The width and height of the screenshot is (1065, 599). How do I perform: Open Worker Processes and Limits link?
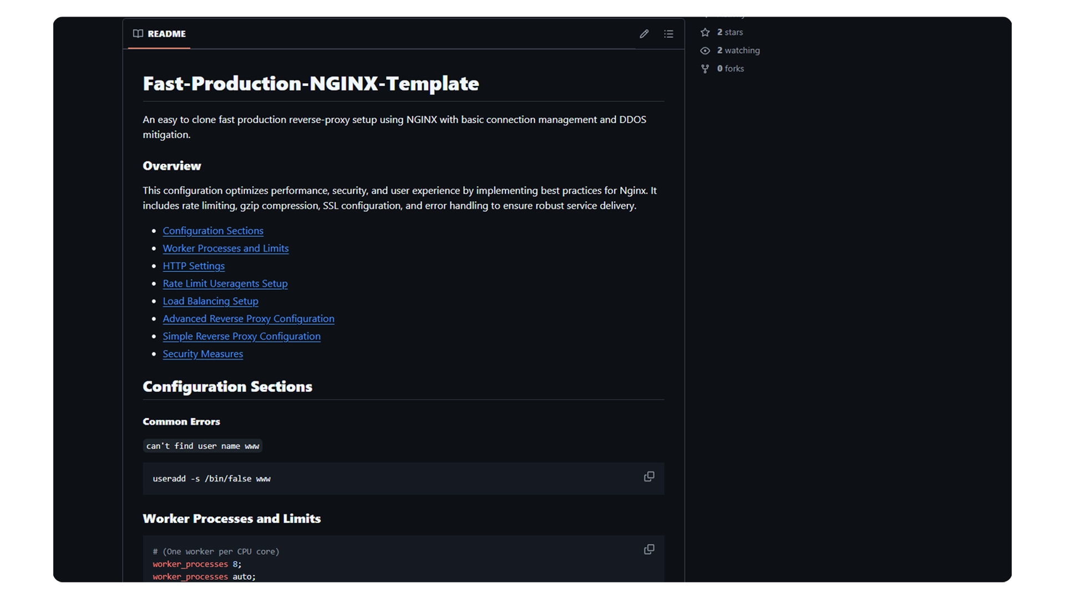(x=226, y=248)
